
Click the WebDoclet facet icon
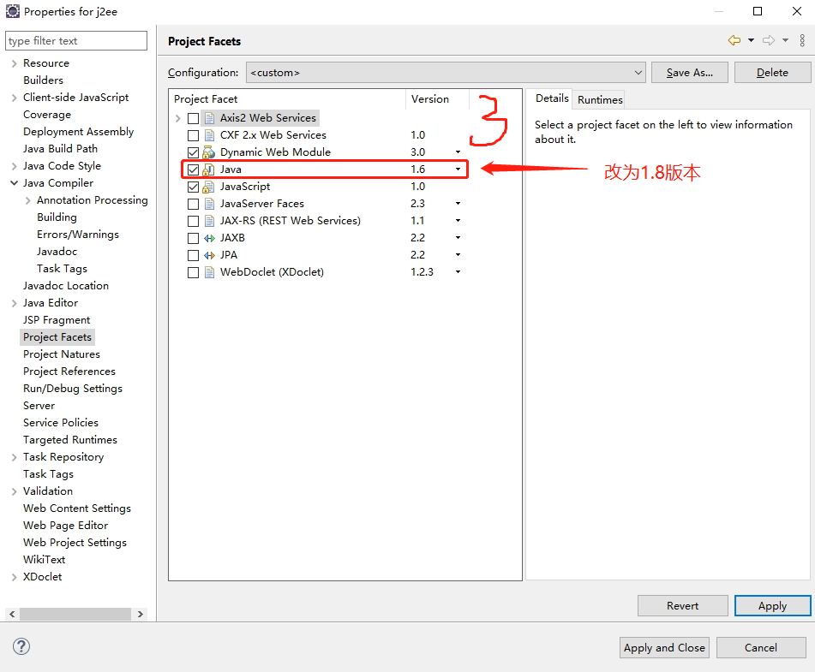click(x=209, y=272)
